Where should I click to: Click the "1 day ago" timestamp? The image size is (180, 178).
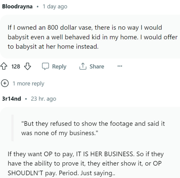[55, 6]
